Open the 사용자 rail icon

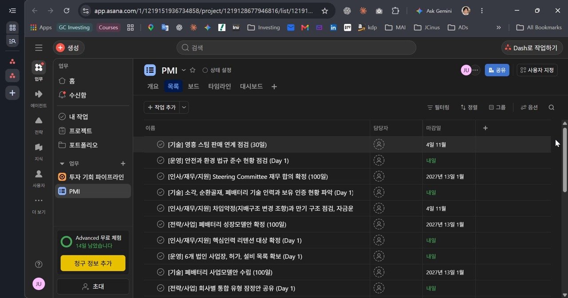point(39,174)
